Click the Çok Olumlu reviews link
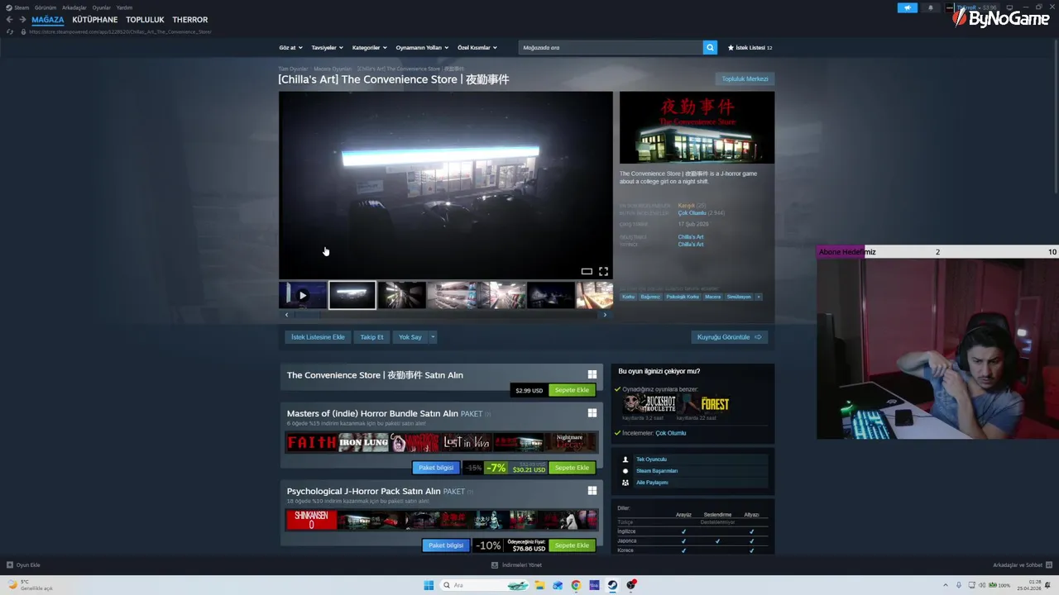This screenshot has height=595, width=1059. coord(692,213)
